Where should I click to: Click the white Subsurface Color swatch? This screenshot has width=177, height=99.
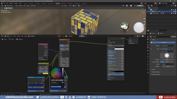[119, 49]
